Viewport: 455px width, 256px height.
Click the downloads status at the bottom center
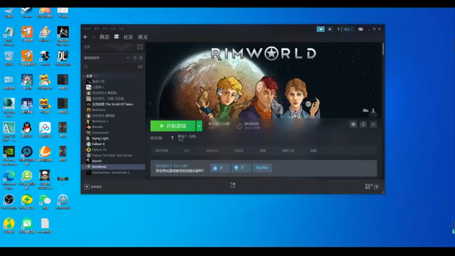point(233,185)
